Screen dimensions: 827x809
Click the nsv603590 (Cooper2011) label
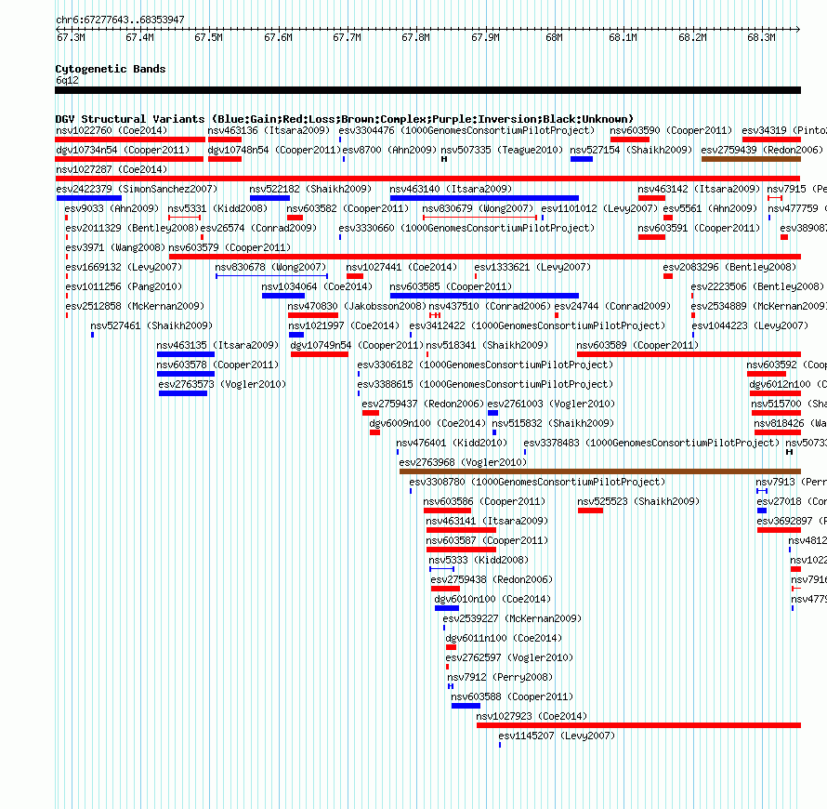click(671, 130)
